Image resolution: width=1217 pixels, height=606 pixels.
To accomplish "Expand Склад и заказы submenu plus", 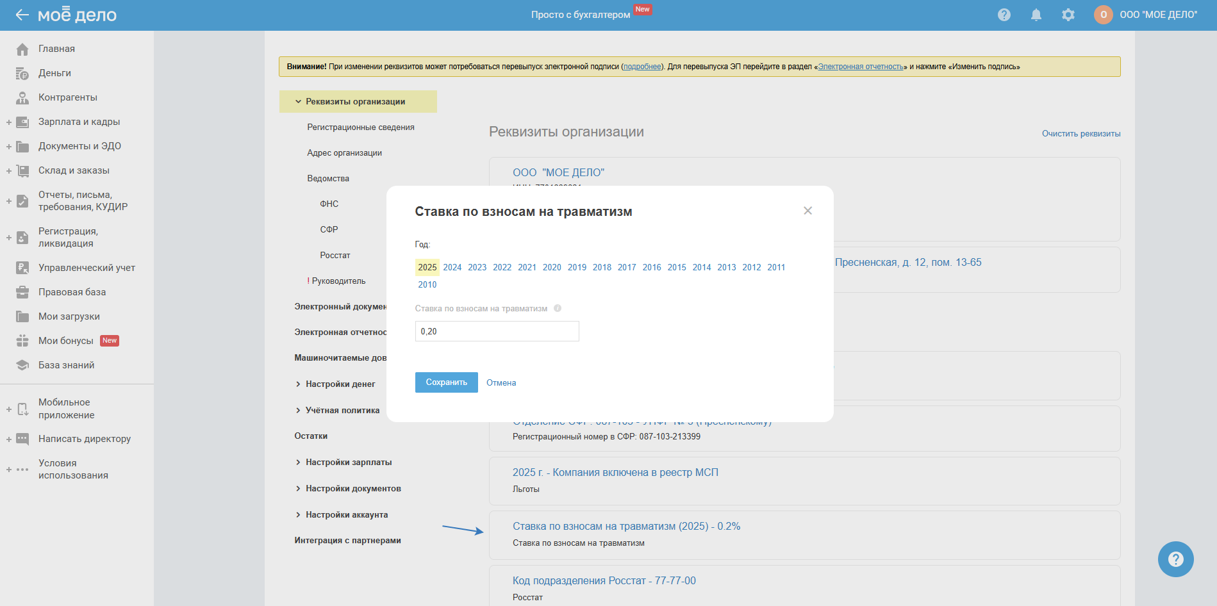I will click(9, 171).
